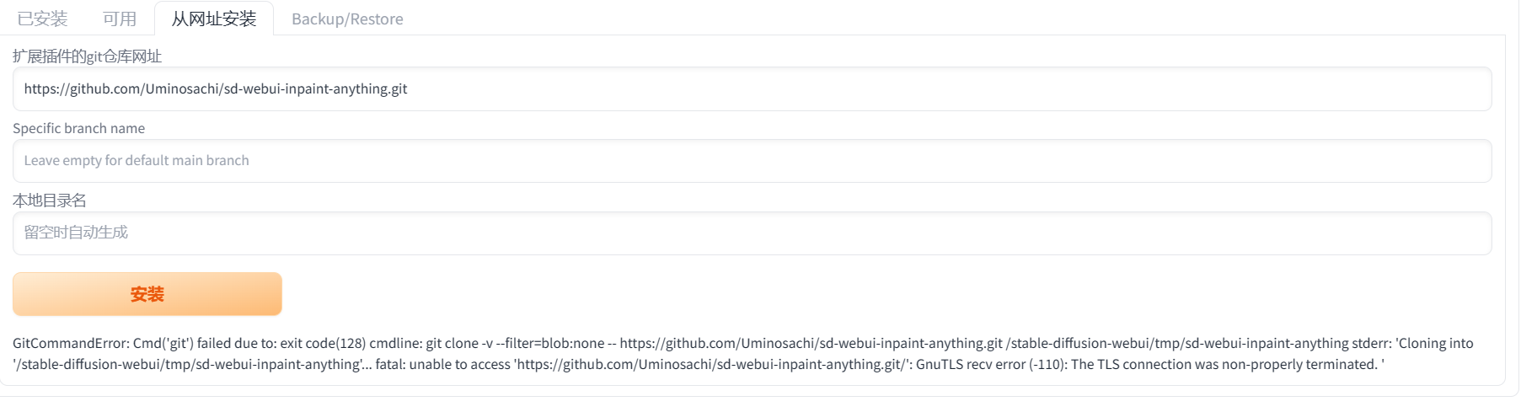Click the 扩展插件的git仓库网址 label
The height and width of the screenshot is (412, 1521).
coord(87,56)
